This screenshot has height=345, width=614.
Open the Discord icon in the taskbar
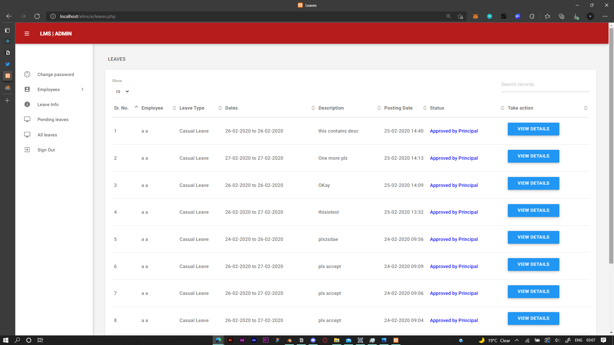point(313,340)
